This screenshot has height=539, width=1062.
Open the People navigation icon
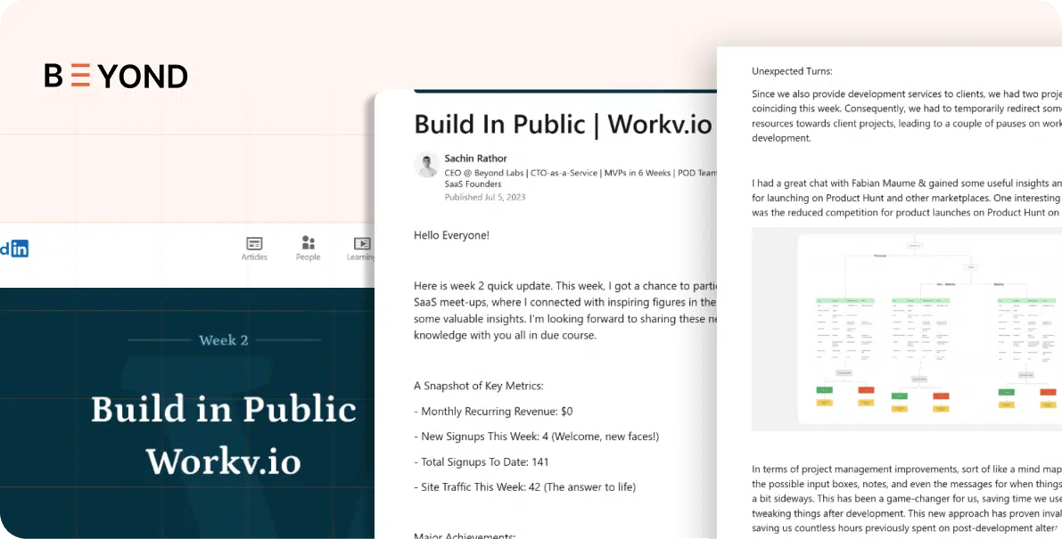pos(309,249)
